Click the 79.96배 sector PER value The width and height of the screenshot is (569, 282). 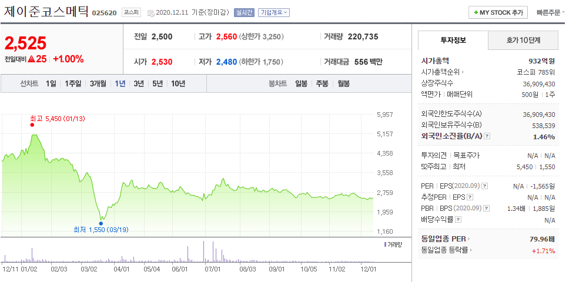click(x=543, y=239)
